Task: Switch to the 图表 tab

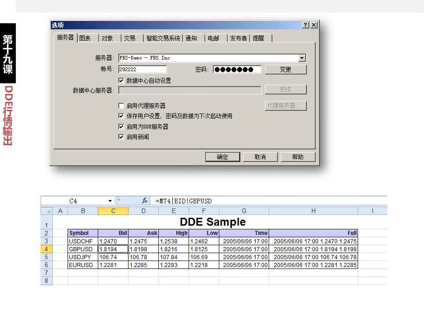Action: pyautogui.click(x=85, y=38)
